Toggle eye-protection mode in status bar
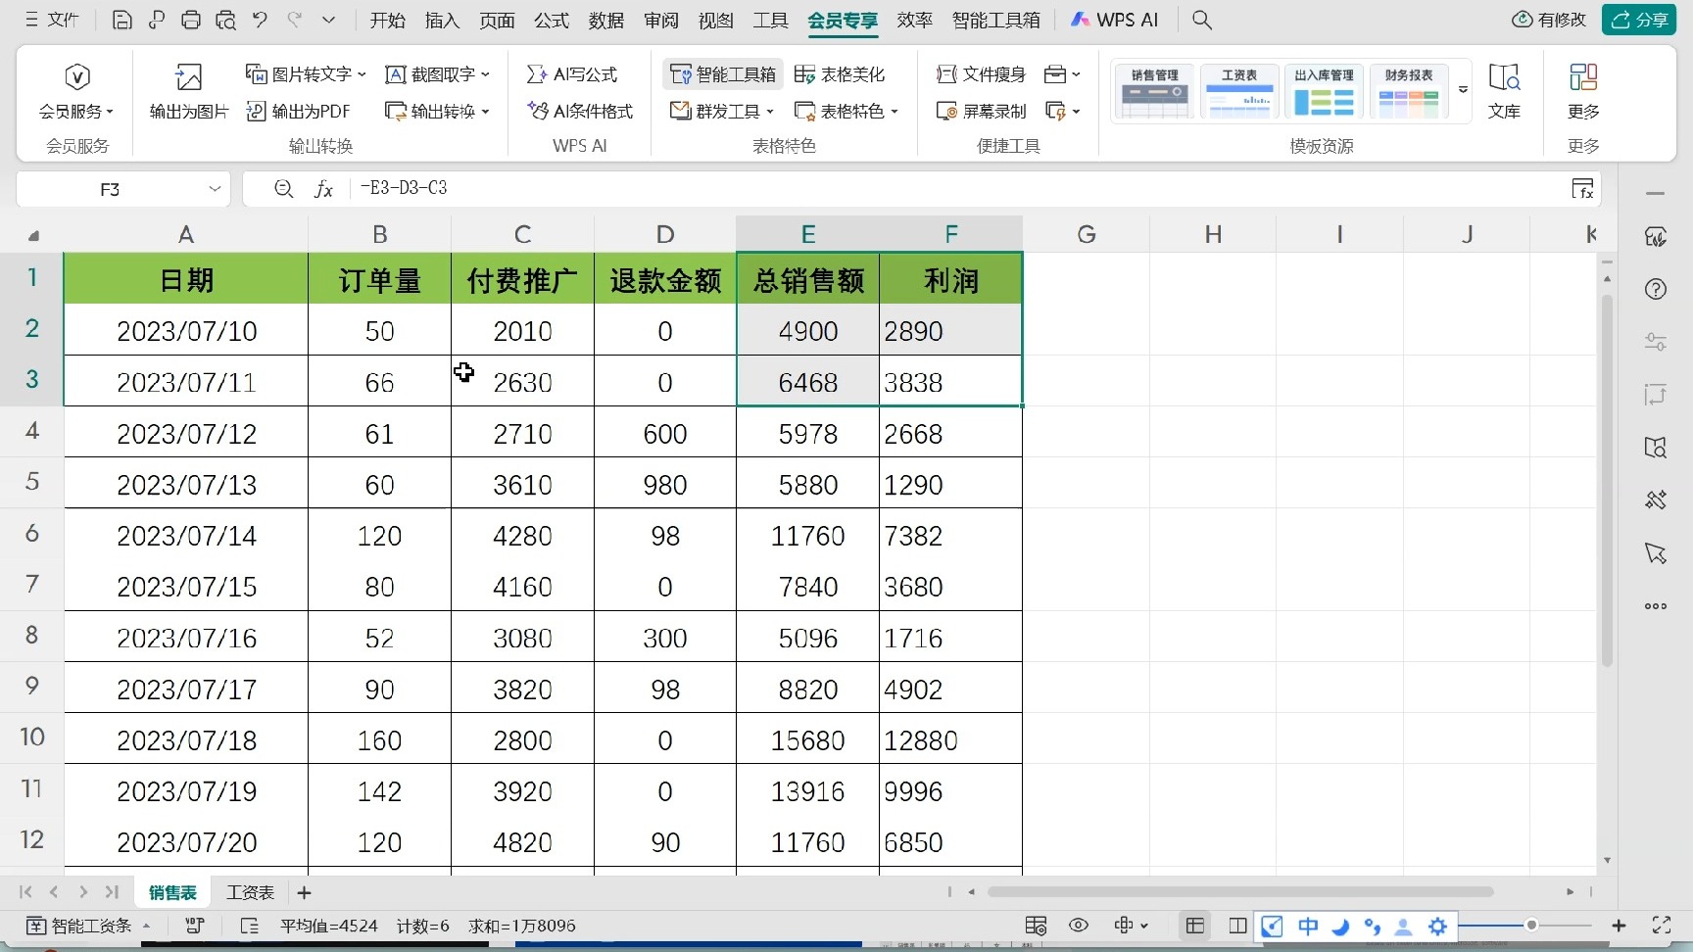The image size is (1693, 952). pyautogui.click(x=1079, y=926)
